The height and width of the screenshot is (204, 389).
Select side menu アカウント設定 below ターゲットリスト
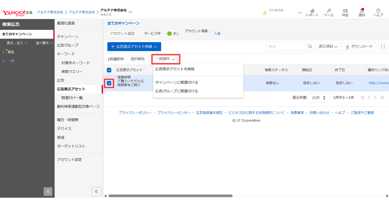click(69, 159)
